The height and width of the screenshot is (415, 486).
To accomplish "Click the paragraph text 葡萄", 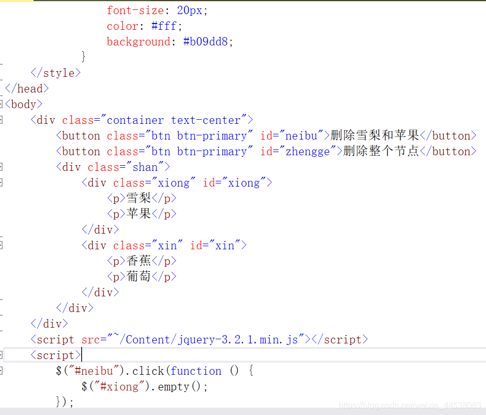I will point(139,276).
